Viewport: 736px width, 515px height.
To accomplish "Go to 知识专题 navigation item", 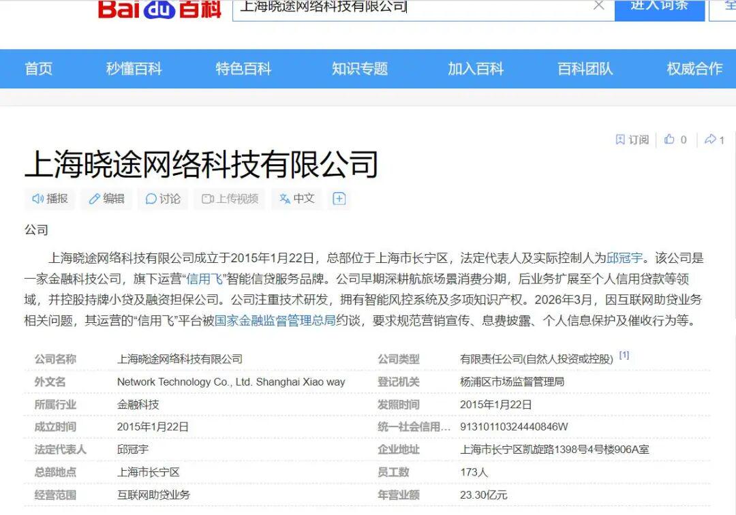I will [359, 69].
